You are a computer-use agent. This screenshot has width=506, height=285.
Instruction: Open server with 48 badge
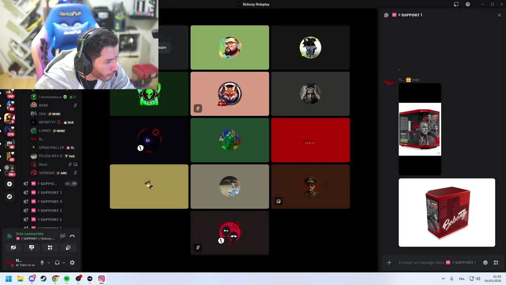[x=9, y=144]
